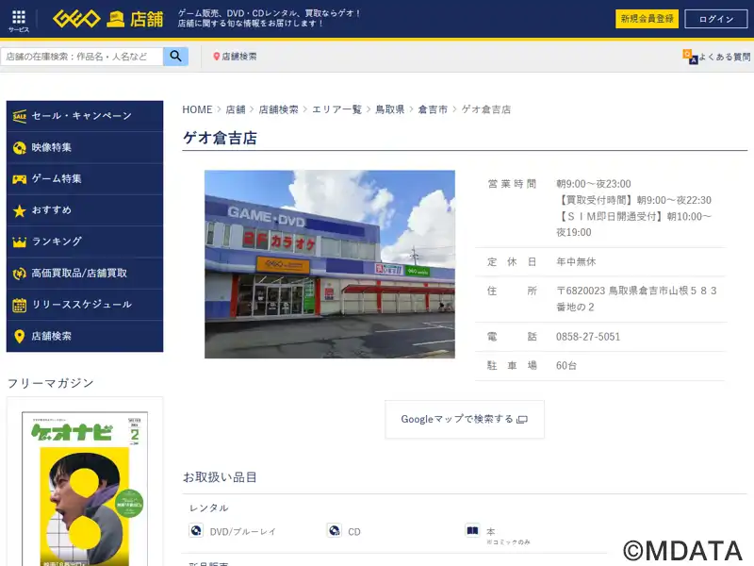This screenshot has width=754, height=566.
Task: Open リリーススケジュール menu item
Action: (x=85, y=305)
